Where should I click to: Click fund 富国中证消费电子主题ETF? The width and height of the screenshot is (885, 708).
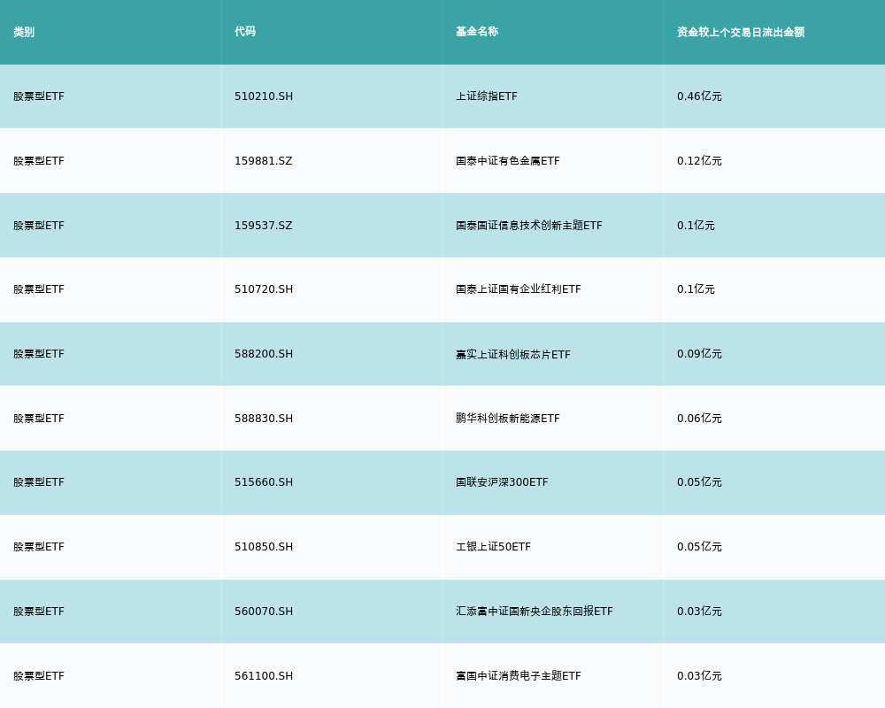point(518,676)
